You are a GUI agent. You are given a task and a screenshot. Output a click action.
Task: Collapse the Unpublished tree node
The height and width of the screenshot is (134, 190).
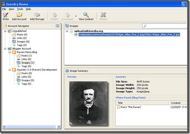pos(5,31)
